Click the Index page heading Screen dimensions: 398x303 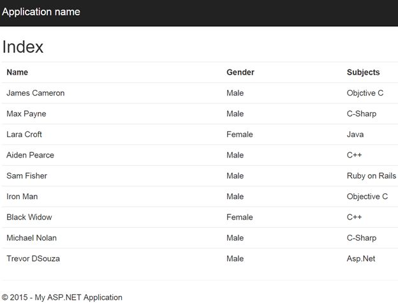pos(23,47)
